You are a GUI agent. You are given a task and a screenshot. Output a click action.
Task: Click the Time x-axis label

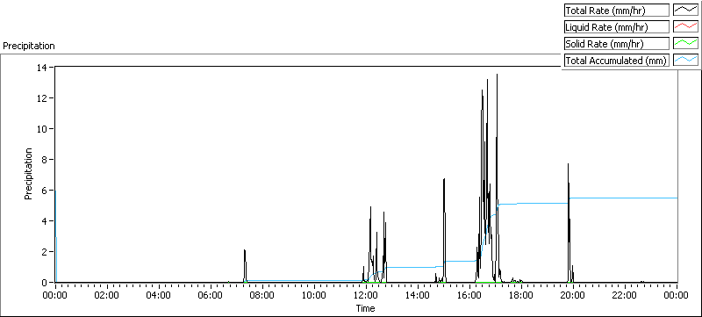[x=365, y=308]
